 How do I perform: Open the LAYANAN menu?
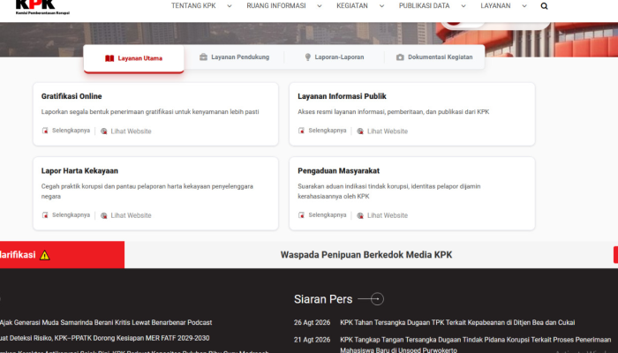click(495, 6)
